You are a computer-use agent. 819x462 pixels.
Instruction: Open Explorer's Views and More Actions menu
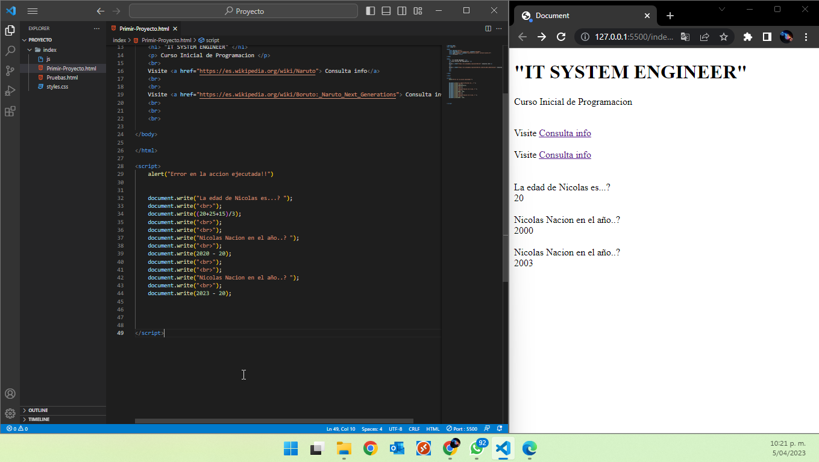point(96,28)
